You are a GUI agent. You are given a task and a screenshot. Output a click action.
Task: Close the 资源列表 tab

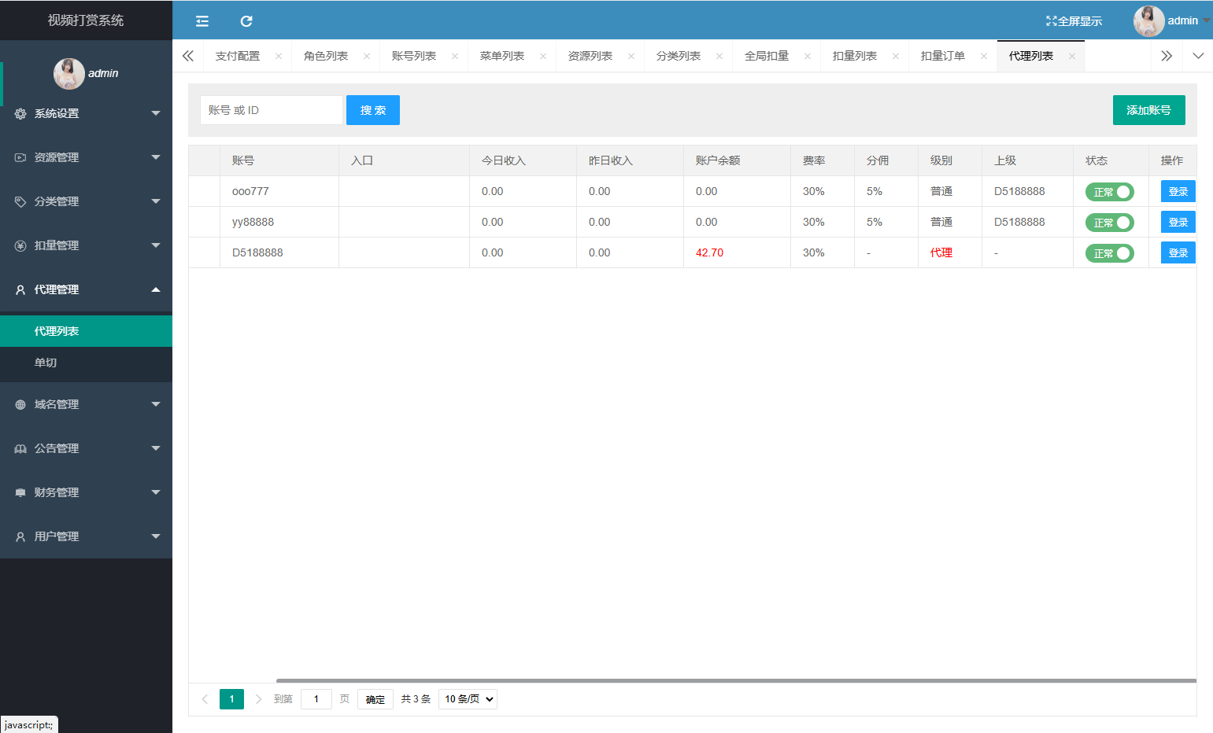[631, 57]
